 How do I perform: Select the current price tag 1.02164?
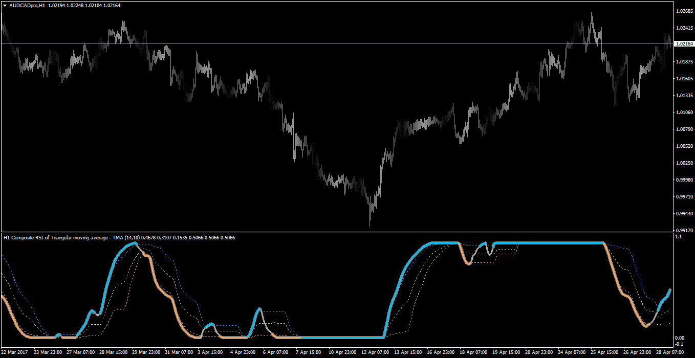pyautogui.click(x=684, y=44)
